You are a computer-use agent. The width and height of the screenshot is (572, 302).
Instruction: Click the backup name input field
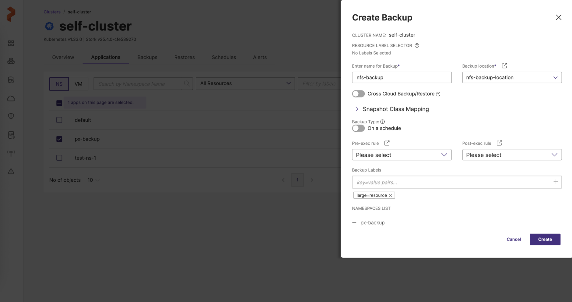click(x=402, y=77)
